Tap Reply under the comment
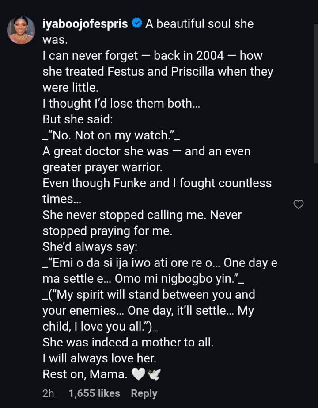The image size is (318, 408). [x=144, y=393]
